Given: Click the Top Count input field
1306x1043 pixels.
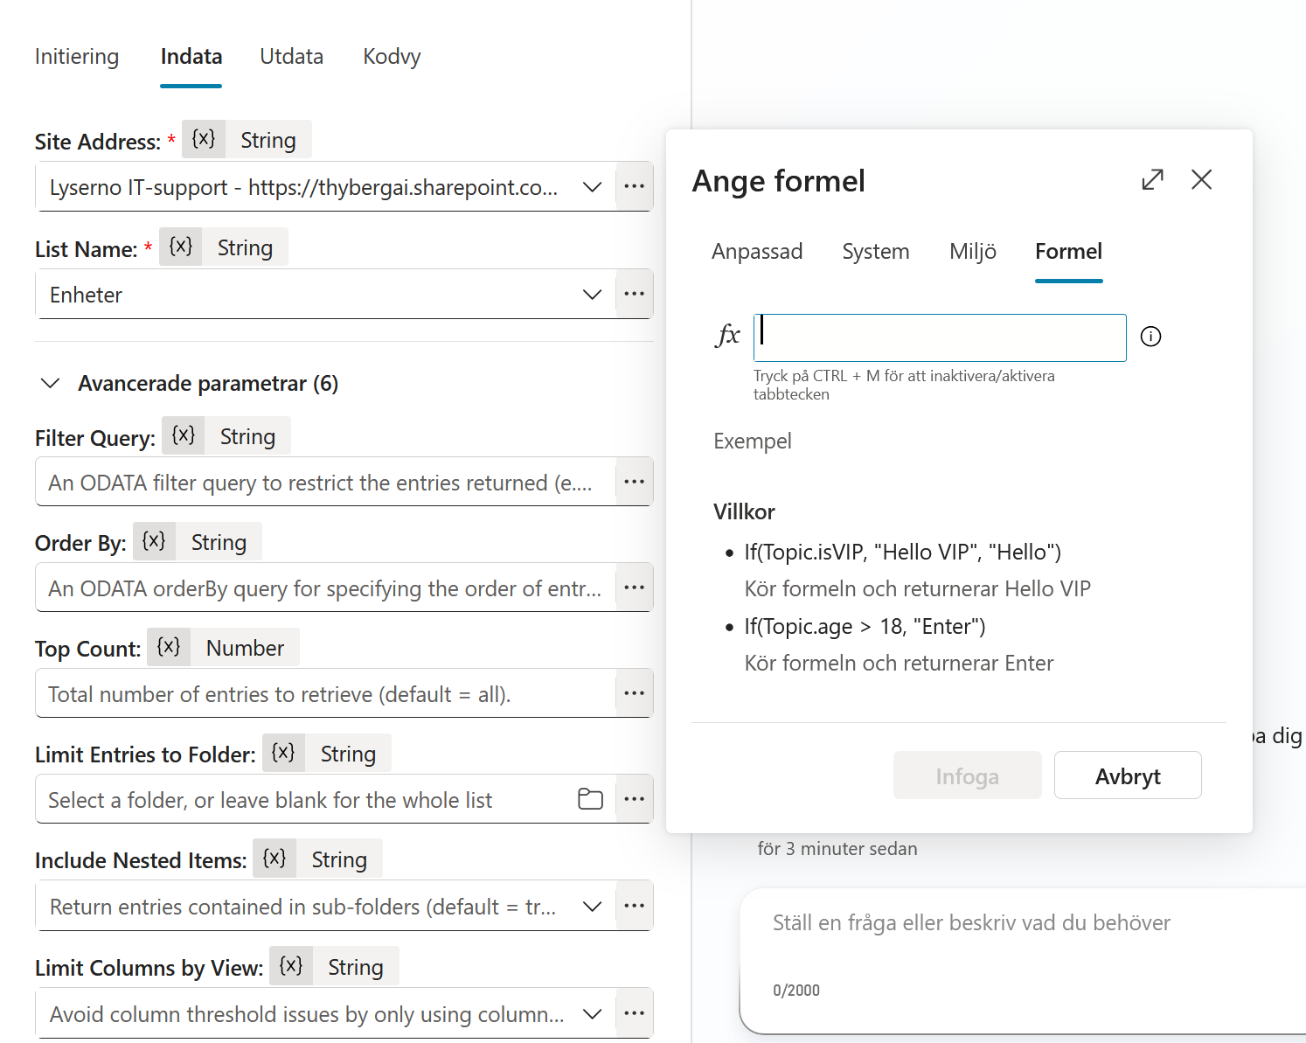Looking at the screenshot, I should click(x=325, y=693).
